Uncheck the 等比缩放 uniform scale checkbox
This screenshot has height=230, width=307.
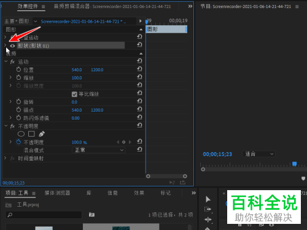coord(74,94)
